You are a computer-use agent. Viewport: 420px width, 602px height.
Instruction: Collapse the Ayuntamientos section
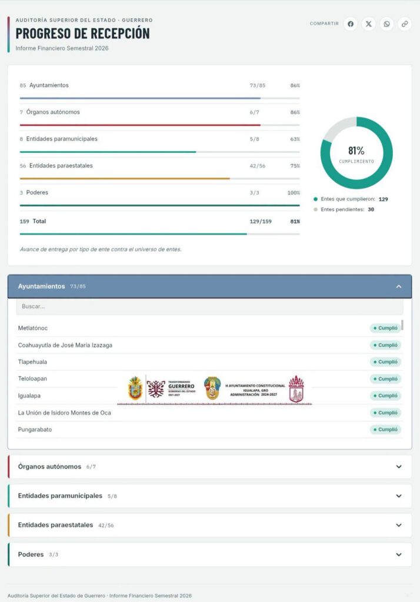click(x=399, y=286)
